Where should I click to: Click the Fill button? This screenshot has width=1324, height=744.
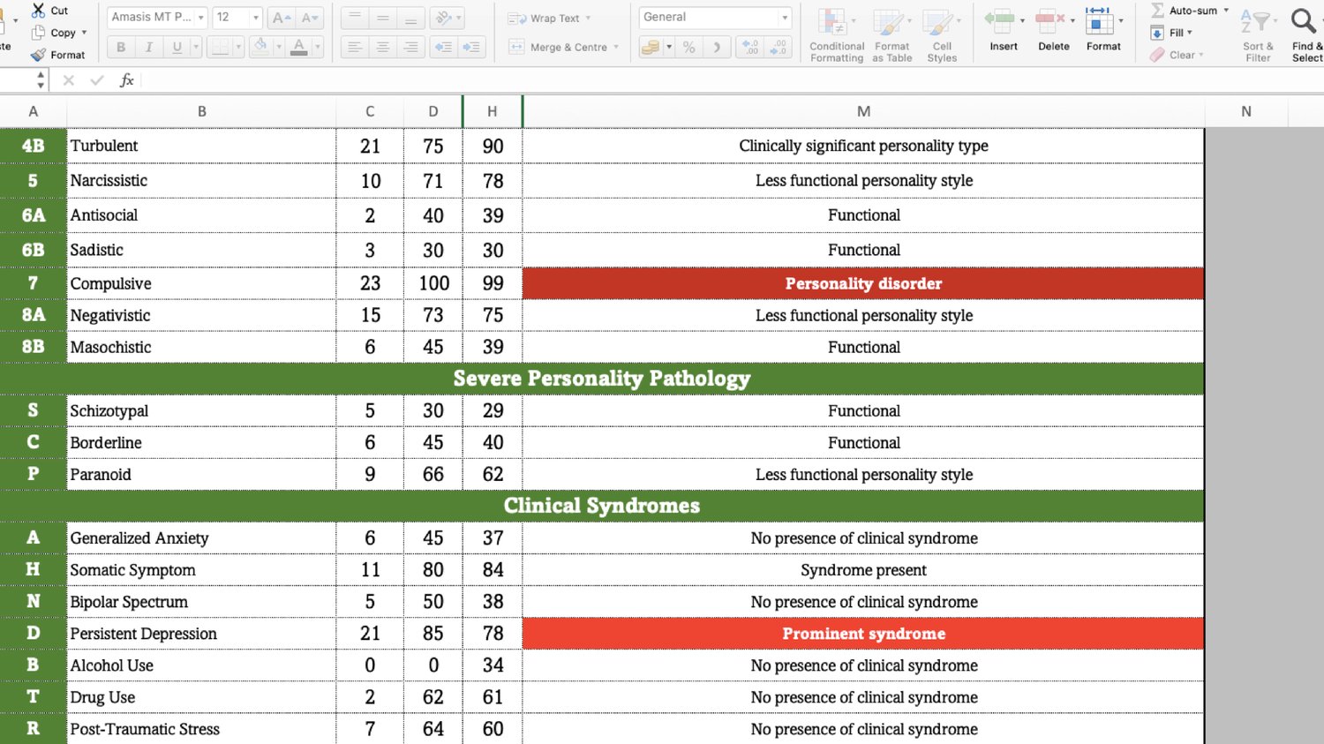click(1166, 33)
